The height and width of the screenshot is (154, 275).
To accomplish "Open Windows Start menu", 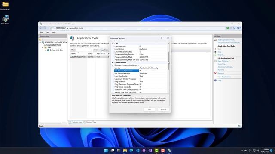I will [x=106, y=151].
